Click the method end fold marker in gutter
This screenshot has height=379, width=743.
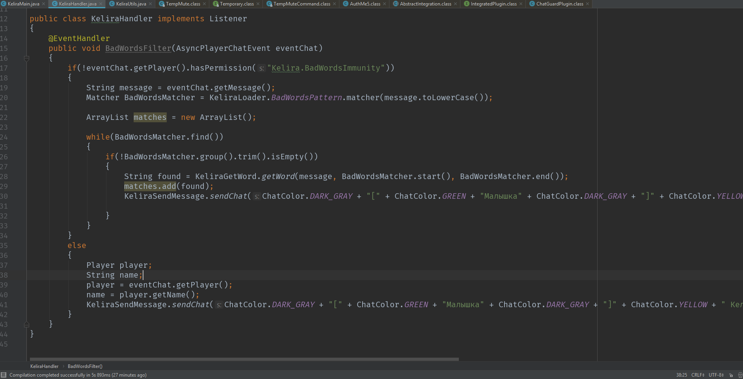coord(26,325)
